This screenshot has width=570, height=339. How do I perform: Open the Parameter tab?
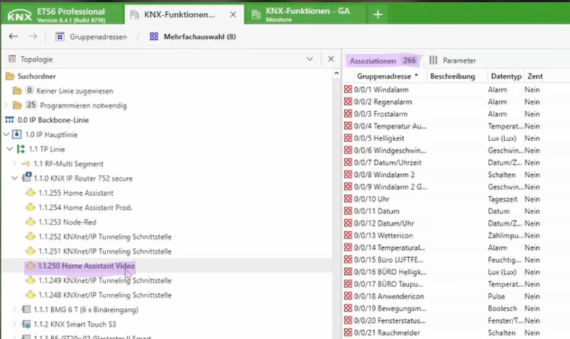(x=452, y=60)
